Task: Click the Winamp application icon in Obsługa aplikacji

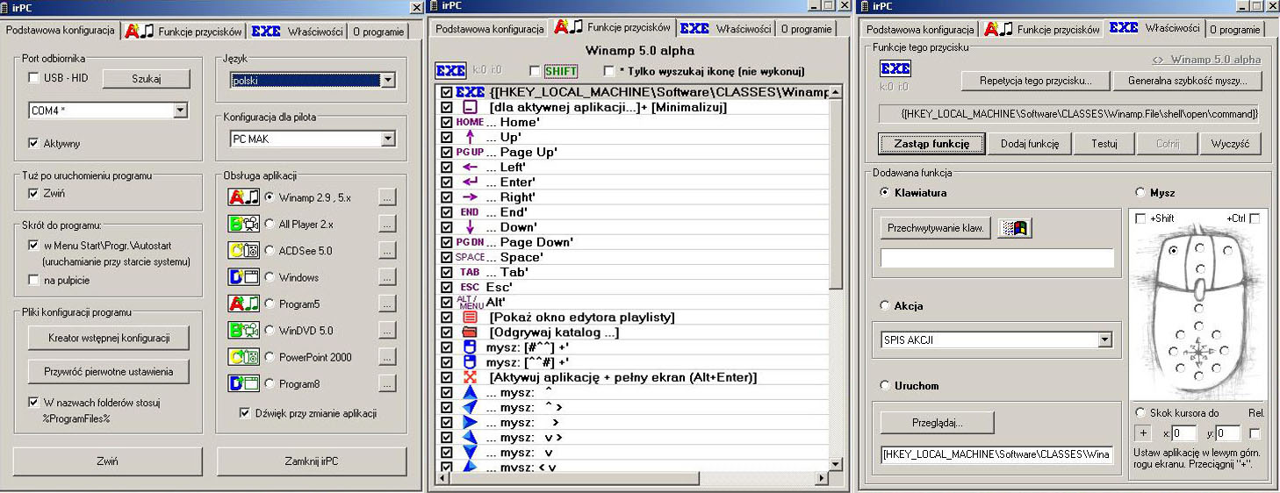Action: point(241,197)
